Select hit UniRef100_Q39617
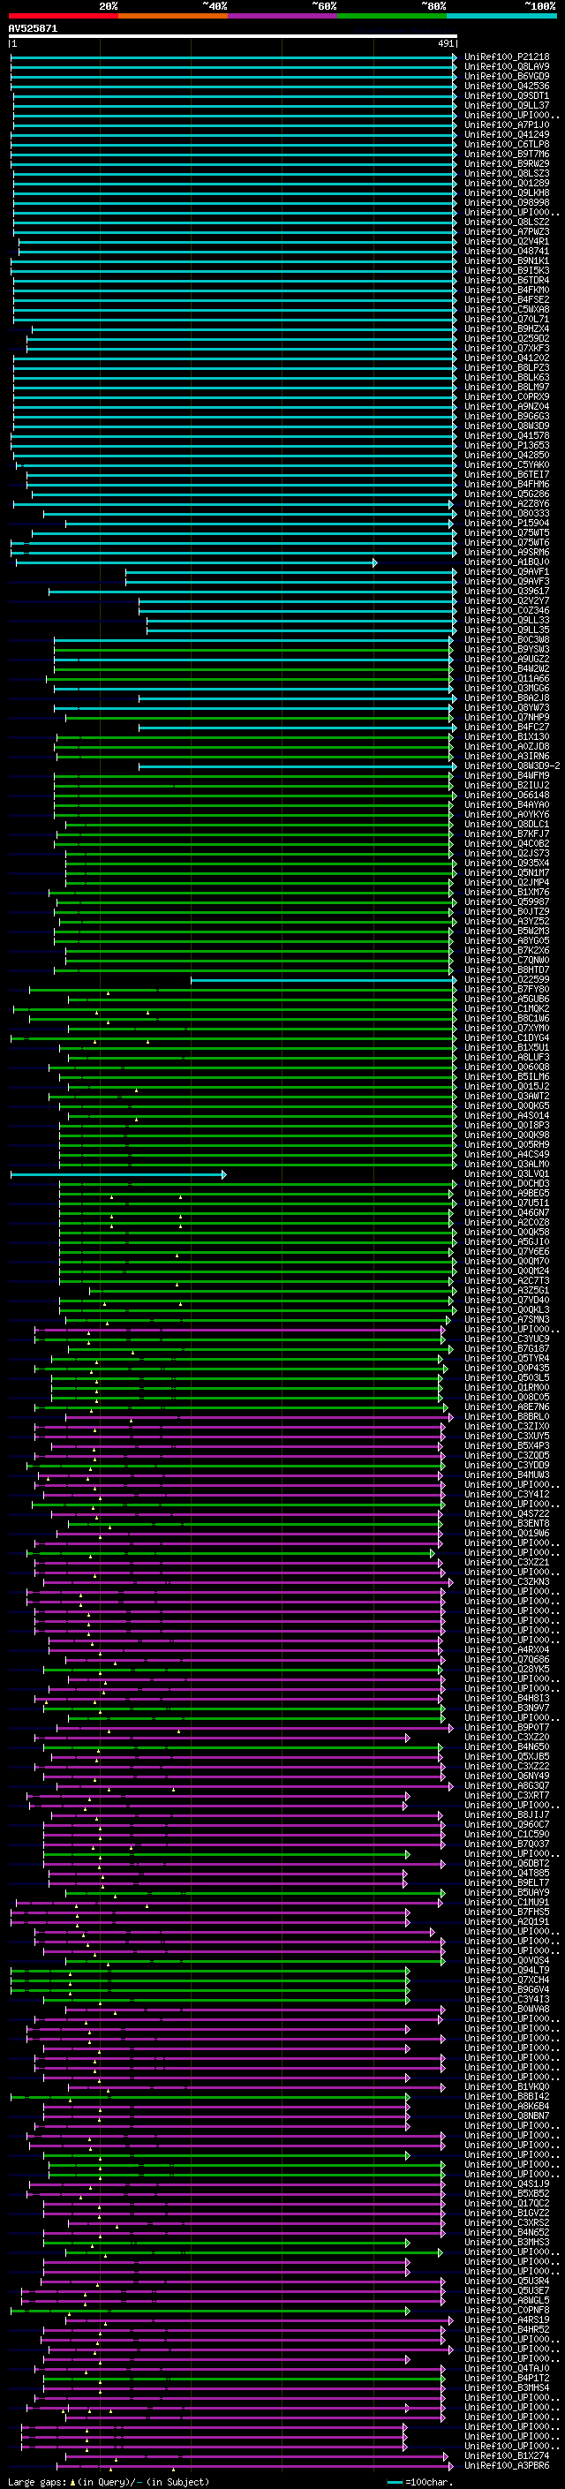Viewport: 565px width, 2489px height. coord(507,592)
